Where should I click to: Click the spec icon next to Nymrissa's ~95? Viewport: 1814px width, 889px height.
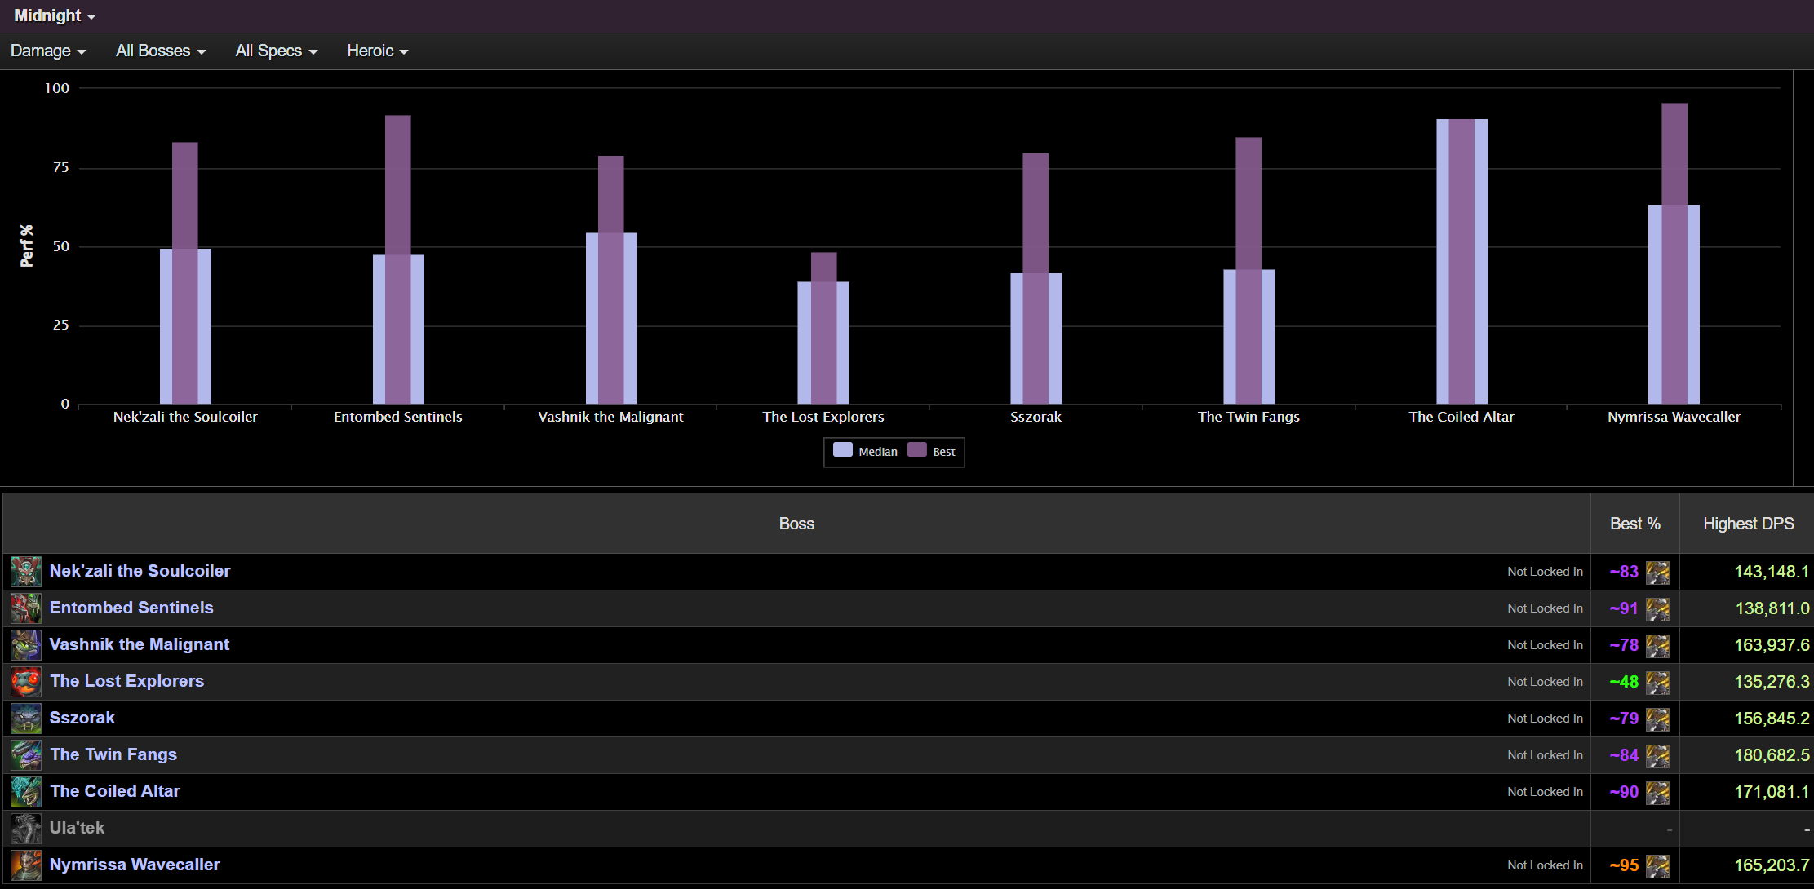click(x=1657, y=866)
